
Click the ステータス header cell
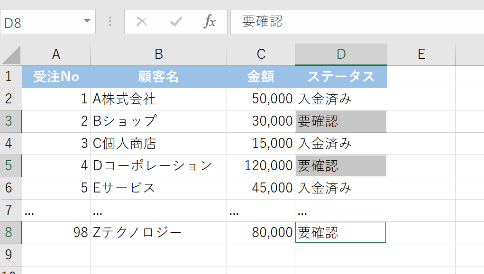click(x=341, y=77)
